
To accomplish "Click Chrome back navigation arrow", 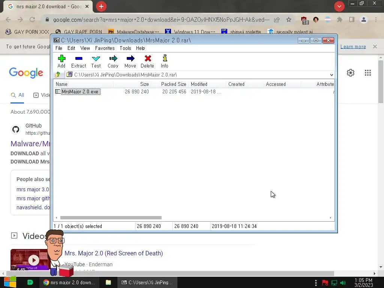I will click(8, 19).
